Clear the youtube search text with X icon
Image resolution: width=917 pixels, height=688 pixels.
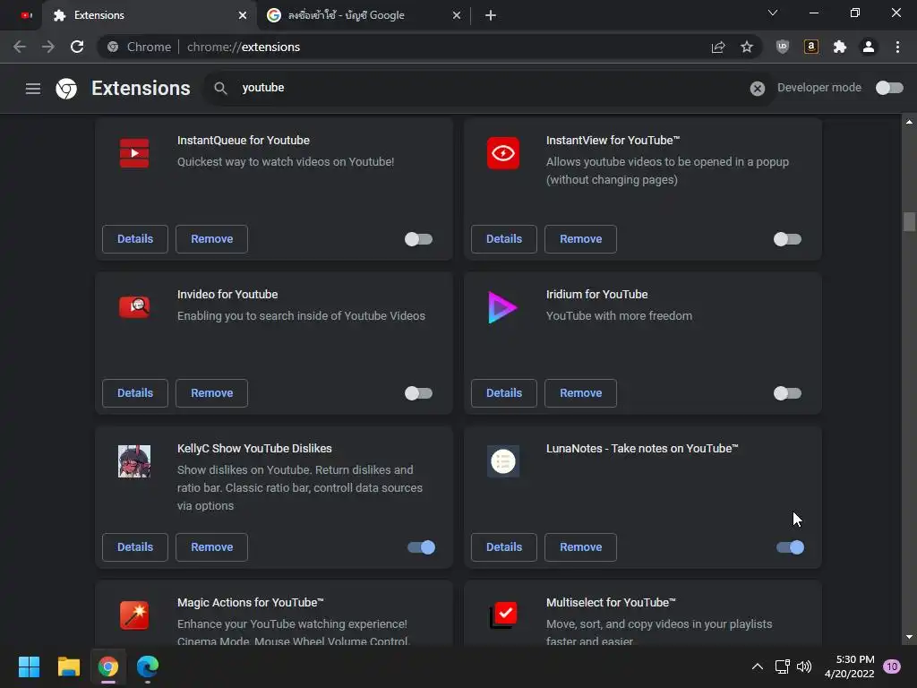(x=758, y=89)
